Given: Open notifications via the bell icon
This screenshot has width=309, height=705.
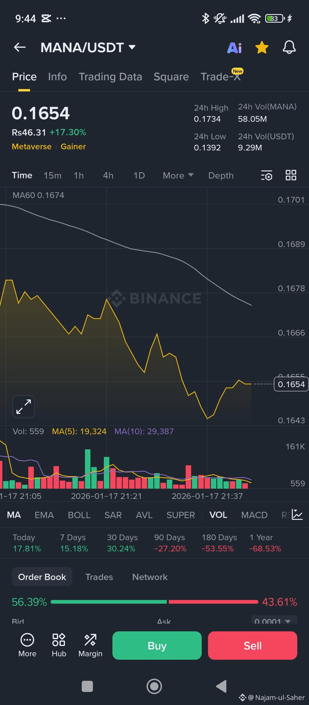Looking at the screenshot, I should (x=289, y=48).
